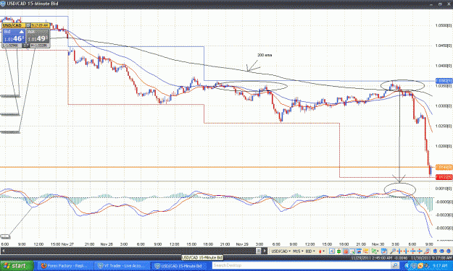453x271 pixels.
Task: Click the last blue candle icon in toolbar
Action: tap(449, 251)
